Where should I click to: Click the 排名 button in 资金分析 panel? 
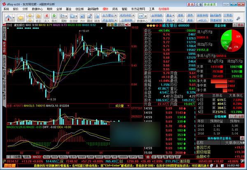[x=240, y=25]
